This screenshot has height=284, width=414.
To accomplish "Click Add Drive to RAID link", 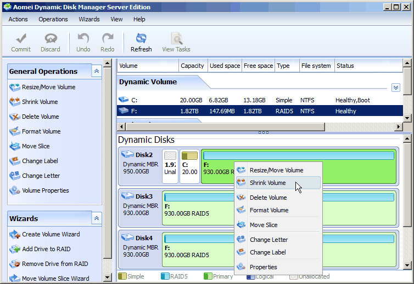I will tap(47, 249).
